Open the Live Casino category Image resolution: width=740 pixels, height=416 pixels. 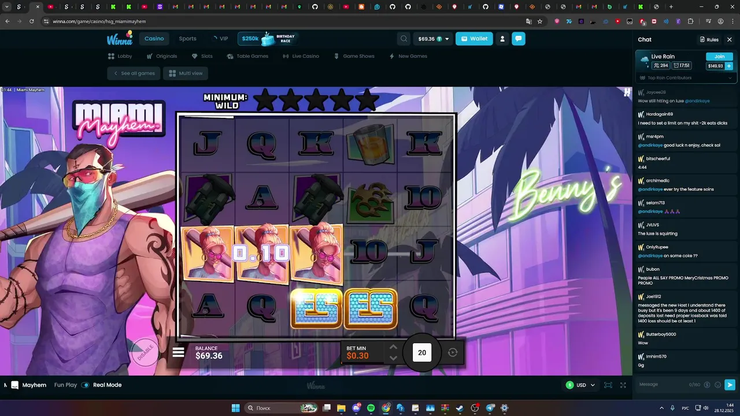pos(301,56)
